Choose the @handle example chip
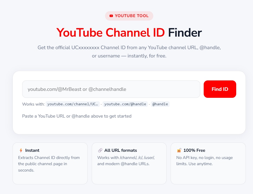253x194 pixels. (160, 104)
